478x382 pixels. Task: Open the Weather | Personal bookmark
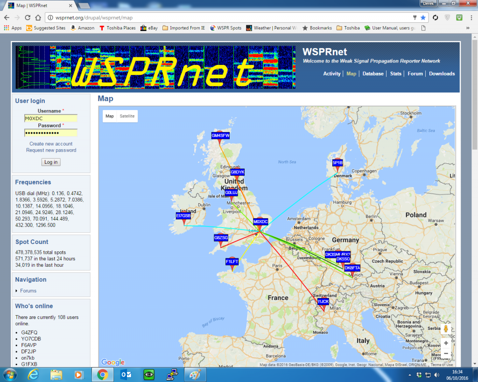click(x=271, y=28)
